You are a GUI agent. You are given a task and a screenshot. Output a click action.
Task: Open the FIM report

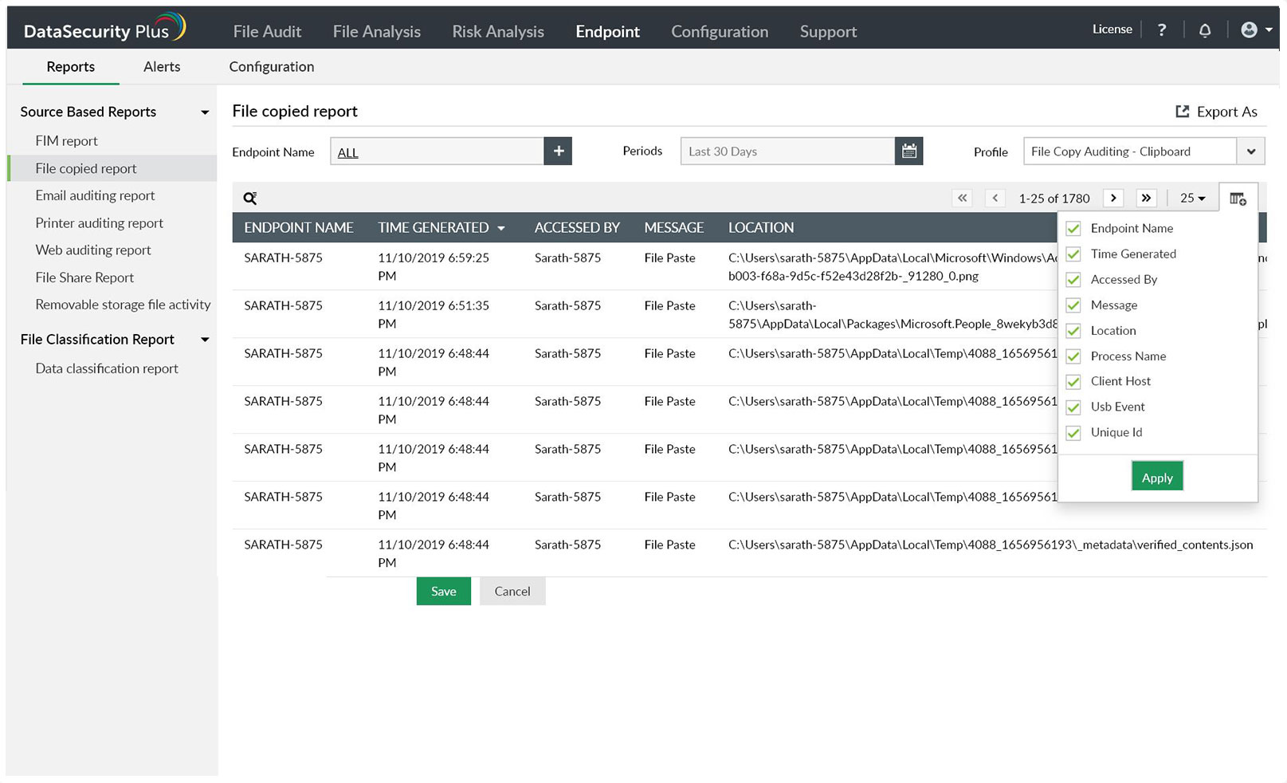[x=66, y=140]
